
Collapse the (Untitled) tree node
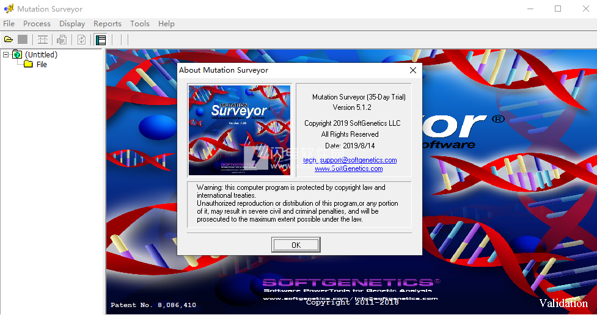click(5, 55)
